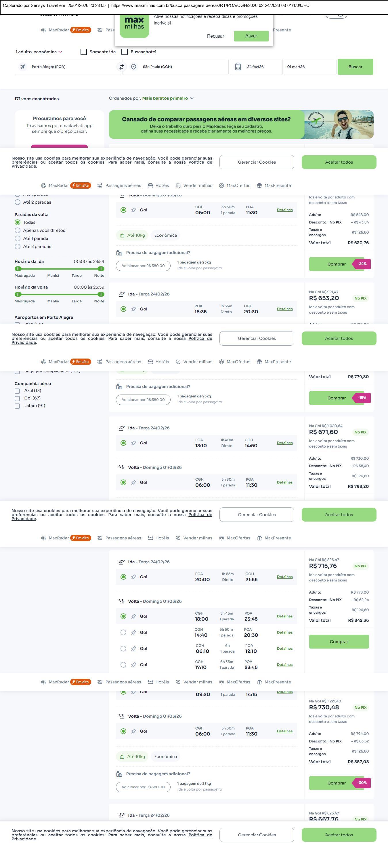Click the "Horário da ida" time range slider
The image size is (388, 849).
59,269
